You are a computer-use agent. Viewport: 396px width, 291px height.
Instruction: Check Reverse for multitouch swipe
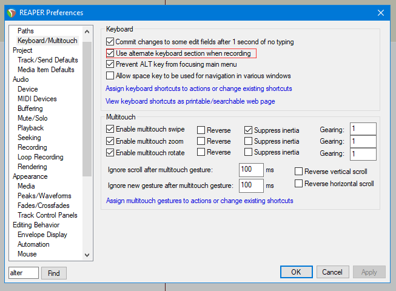[201, 130]
